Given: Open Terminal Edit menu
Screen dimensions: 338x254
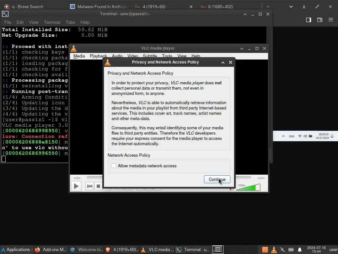Looking at the screenshot, I should (20, 22).
